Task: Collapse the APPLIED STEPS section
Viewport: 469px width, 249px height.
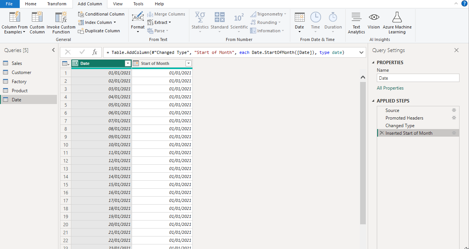Action: 373,101
